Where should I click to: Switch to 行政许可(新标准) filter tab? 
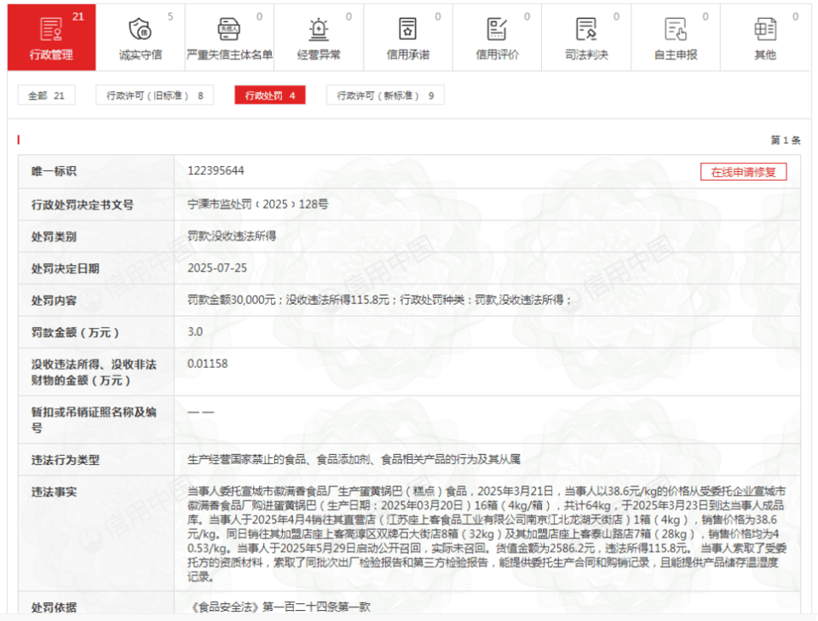tap(385, 95)
